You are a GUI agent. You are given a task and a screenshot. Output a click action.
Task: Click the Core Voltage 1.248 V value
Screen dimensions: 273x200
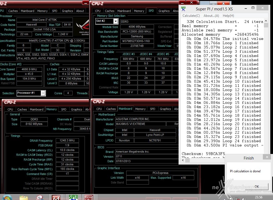(63, 34)
